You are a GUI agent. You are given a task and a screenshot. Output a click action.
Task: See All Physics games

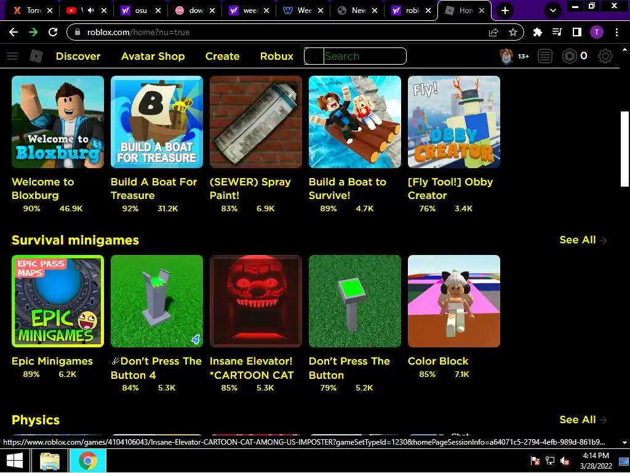pos(583,420)
